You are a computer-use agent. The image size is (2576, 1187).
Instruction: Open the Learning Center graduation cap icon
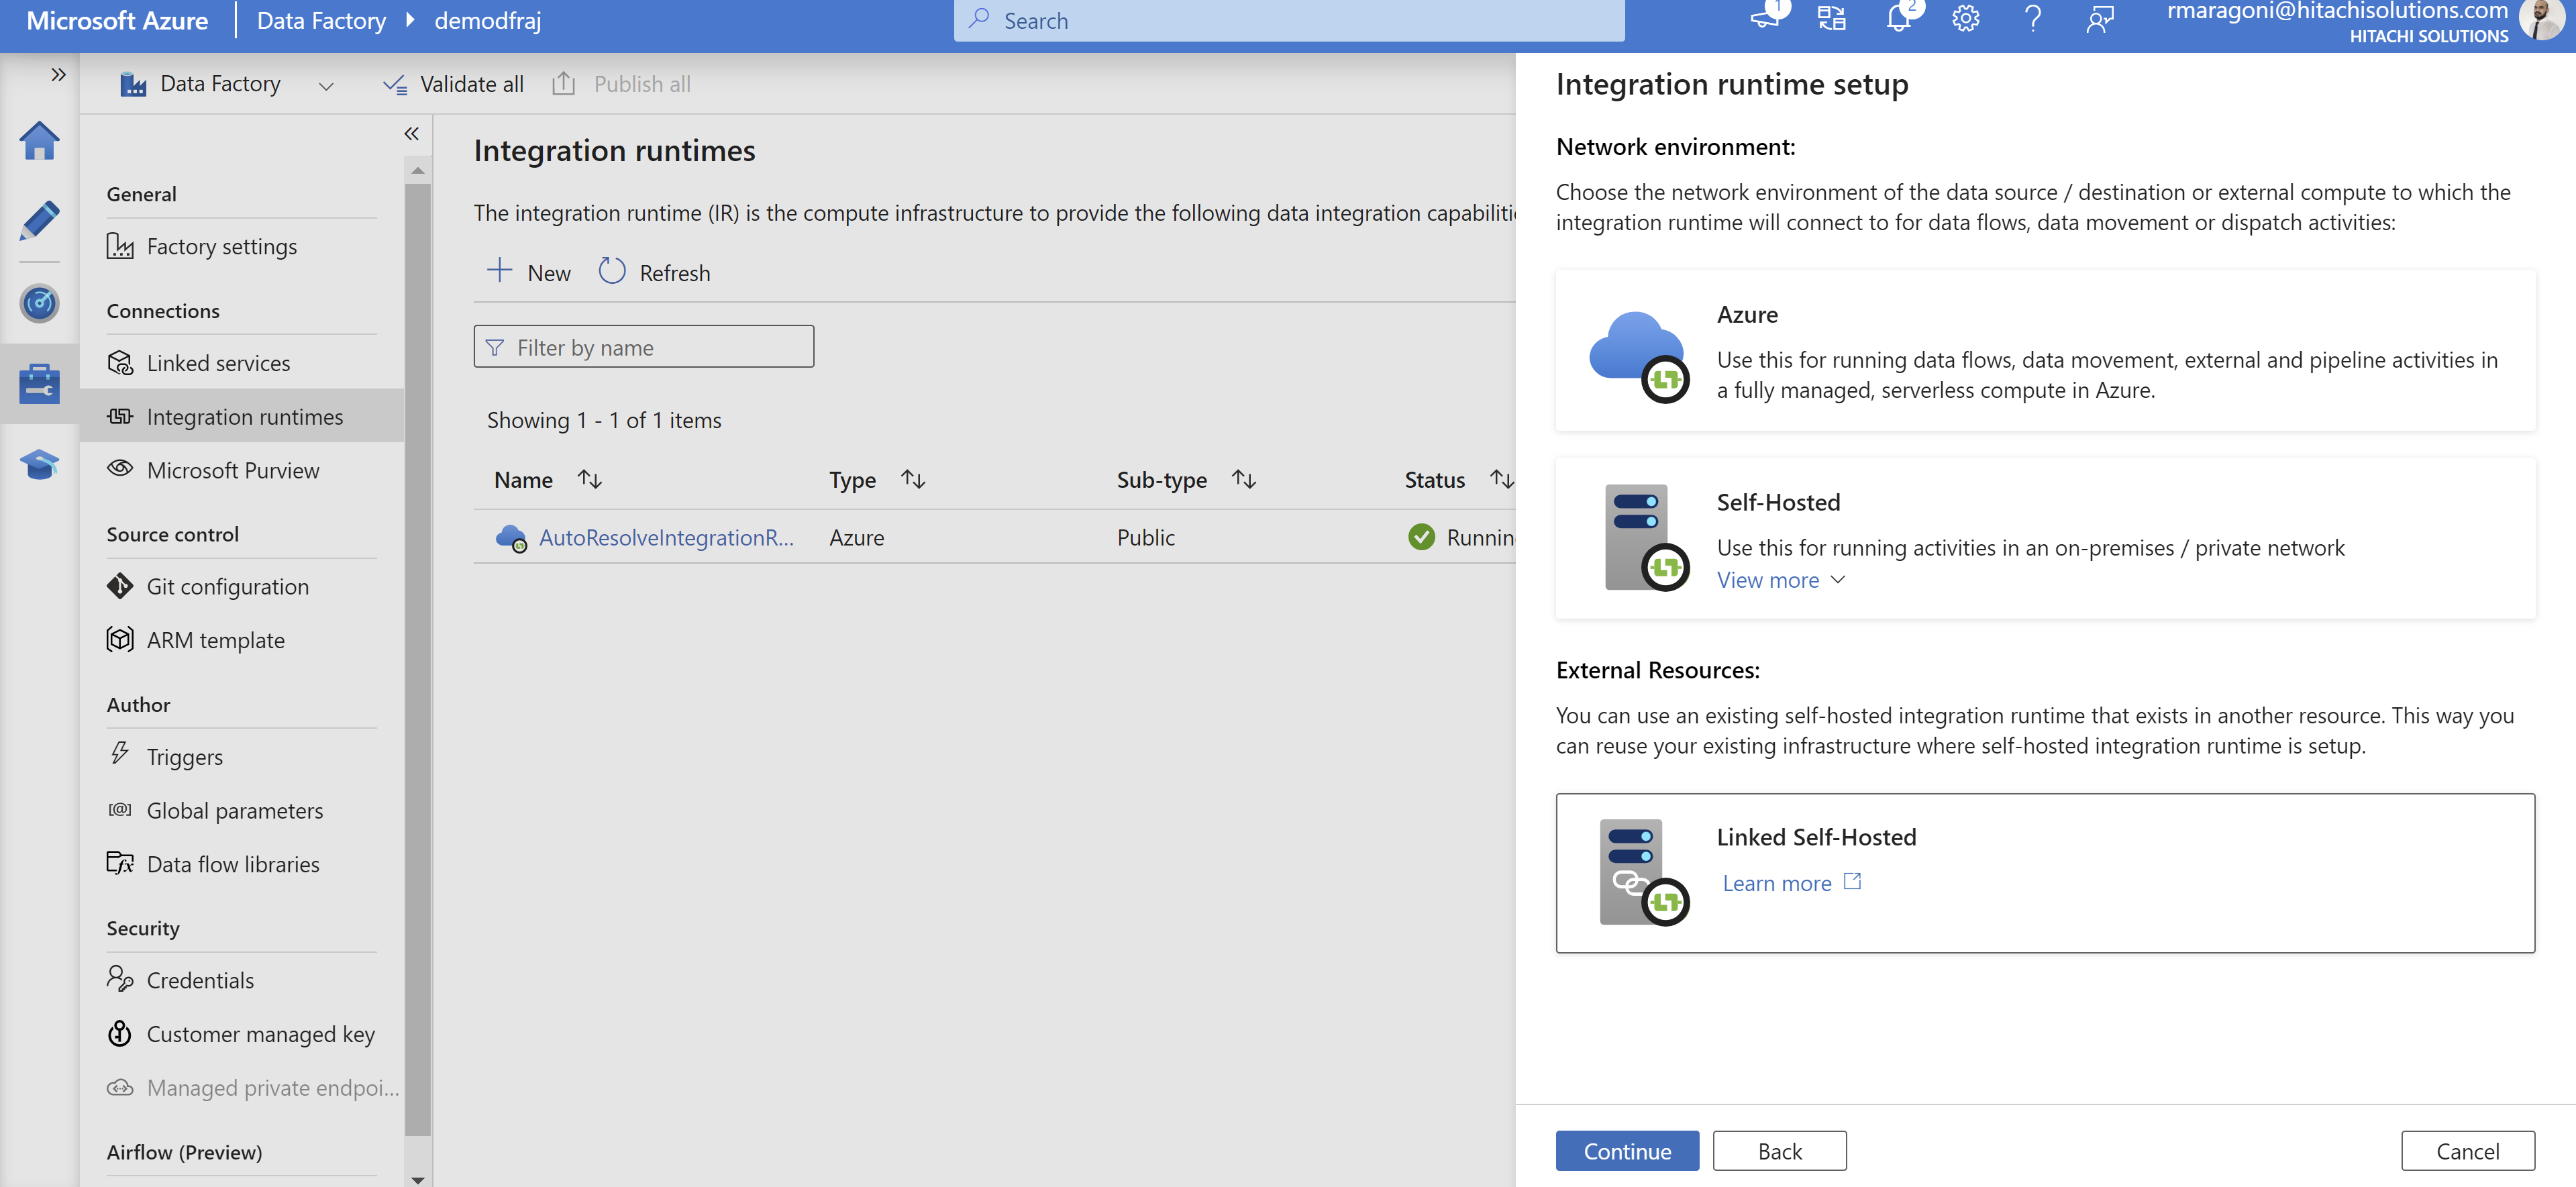[39, 464]
